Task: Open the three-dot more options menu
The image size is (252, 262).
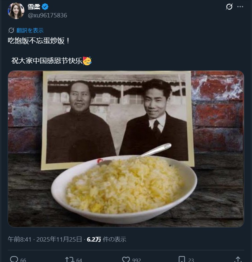Action: (240, 7)
